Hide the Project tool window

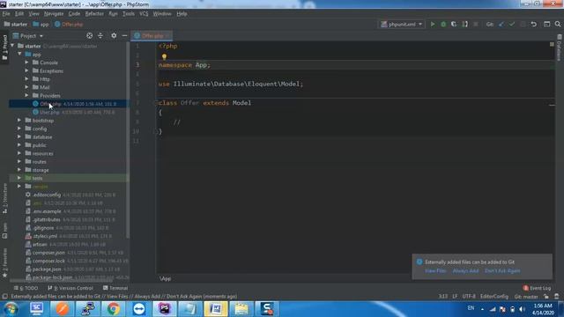(x=124, y=35)
